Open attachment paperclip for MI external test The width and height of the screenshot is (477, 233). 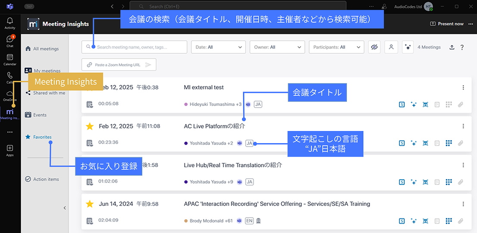pyautogui.click(x=460, y=104)
